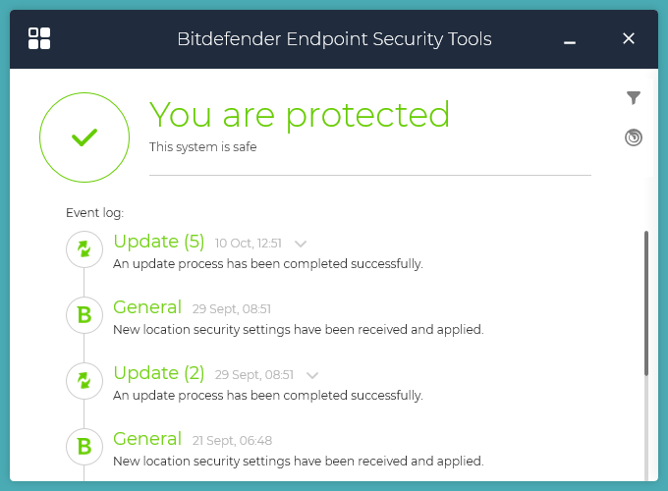
Task: Click the Update (2) event arrows icon
Action: (x=84, y=381)
